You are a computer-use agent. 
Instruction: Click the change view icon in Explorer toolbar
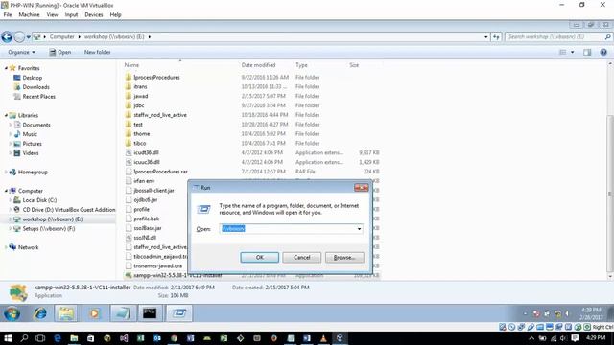tap(563, 52)
